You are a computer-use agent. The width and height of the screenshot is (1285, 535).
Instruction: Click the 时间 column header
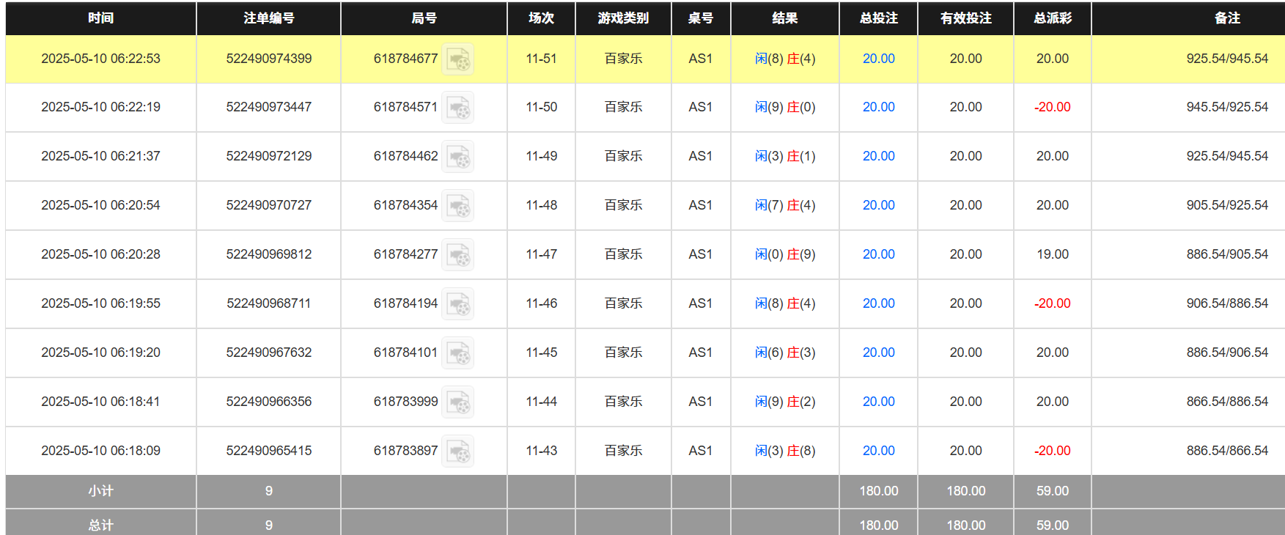click(100, 18)
